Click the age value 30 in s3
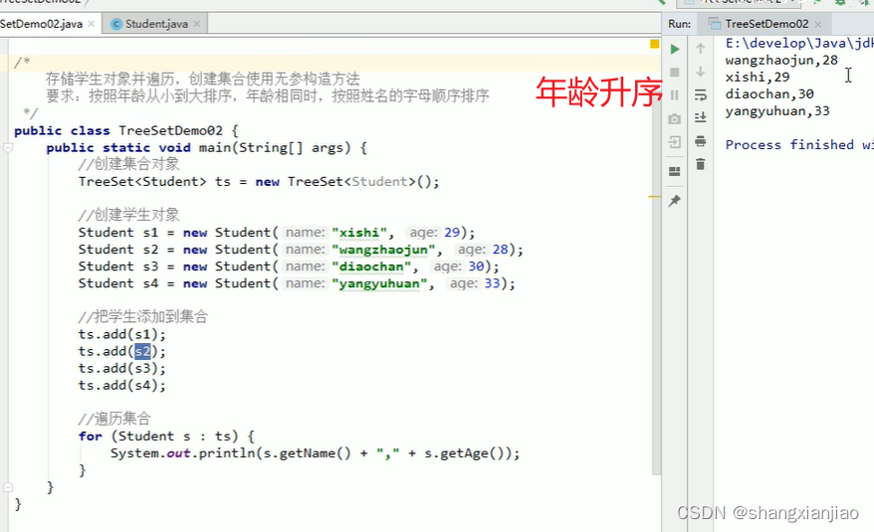Viewport: 874px width, 532px height. pos(476,266)
